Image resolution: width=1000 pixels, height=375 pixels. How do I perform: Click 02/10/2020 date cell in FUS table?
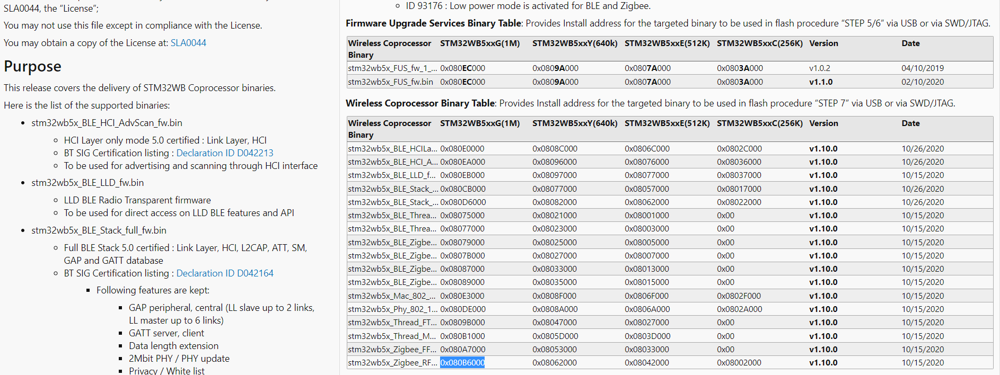pyautogui.click(x=923, y=82)
